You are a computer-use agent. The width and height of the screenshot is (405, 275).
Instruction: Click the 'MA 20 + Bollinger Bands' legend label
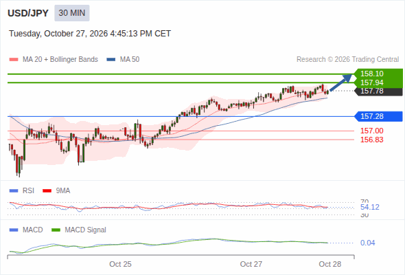[60, 60]
